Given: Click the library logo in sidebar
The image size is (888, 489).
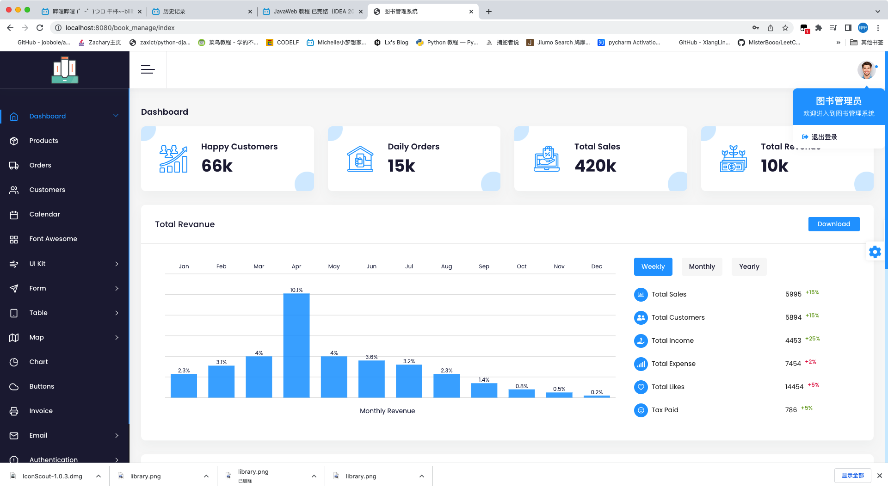Looking at the screenshot, I should pos(65,70).
